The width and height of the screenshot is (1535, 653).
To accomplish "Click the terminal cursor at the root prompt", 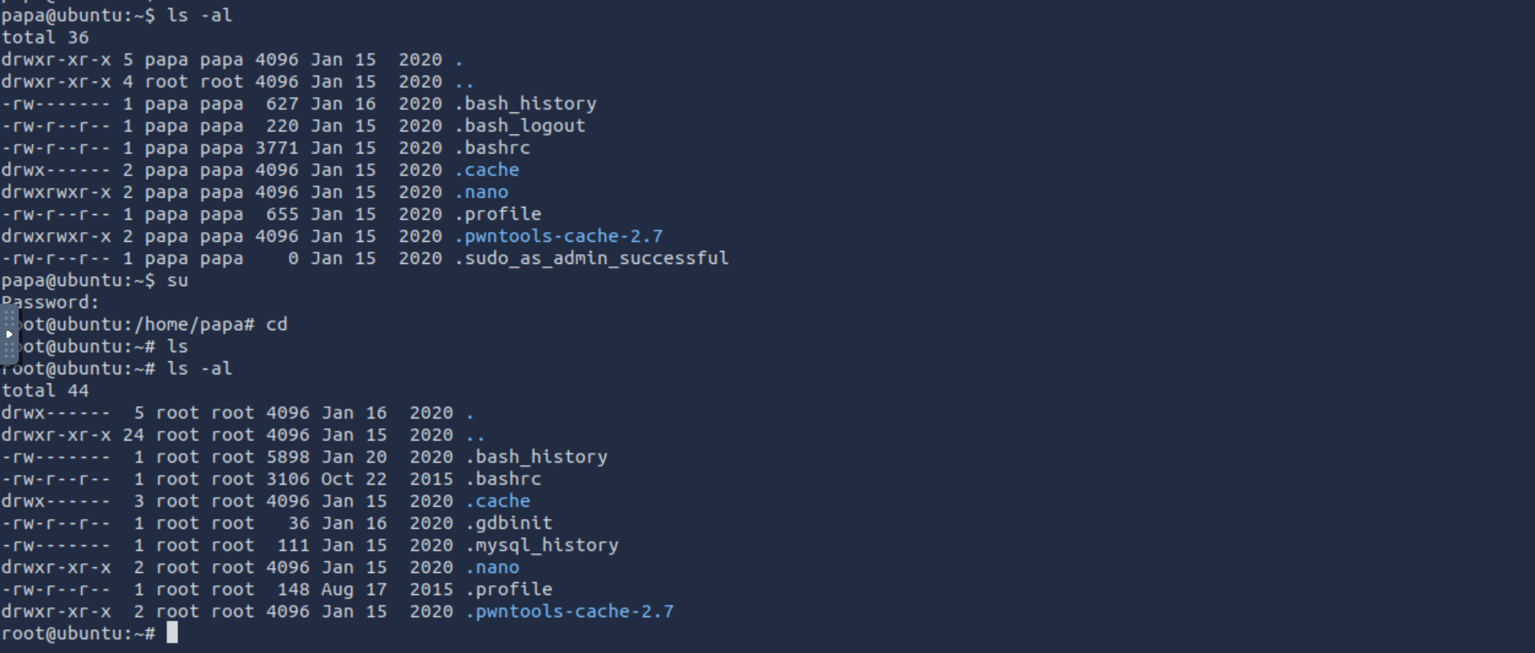I will (172, 633).
